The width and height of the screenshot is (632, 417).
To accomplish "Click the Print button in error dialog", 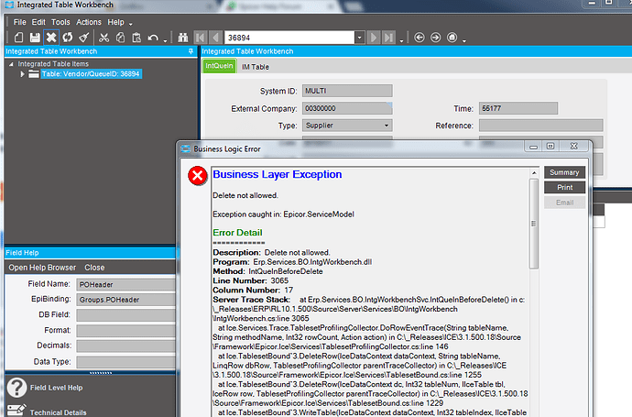I will (x=564, y=187).
